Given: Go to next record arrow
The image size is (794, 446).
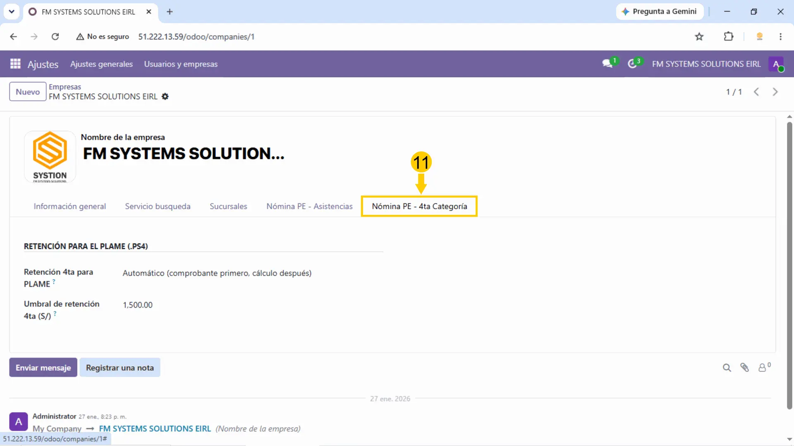Looking at the screenshot, I should point(775,92).
